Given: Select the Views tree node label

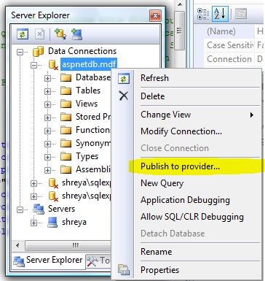Looking at the screenshot, I should point(87,104).
